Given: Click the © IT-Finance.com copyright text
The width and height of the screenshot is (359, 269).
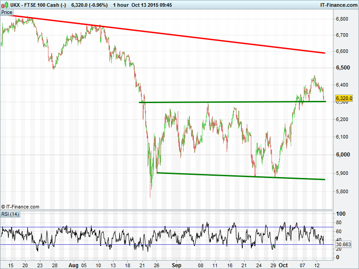Looking at the screenshot, I should coord(20,207).
